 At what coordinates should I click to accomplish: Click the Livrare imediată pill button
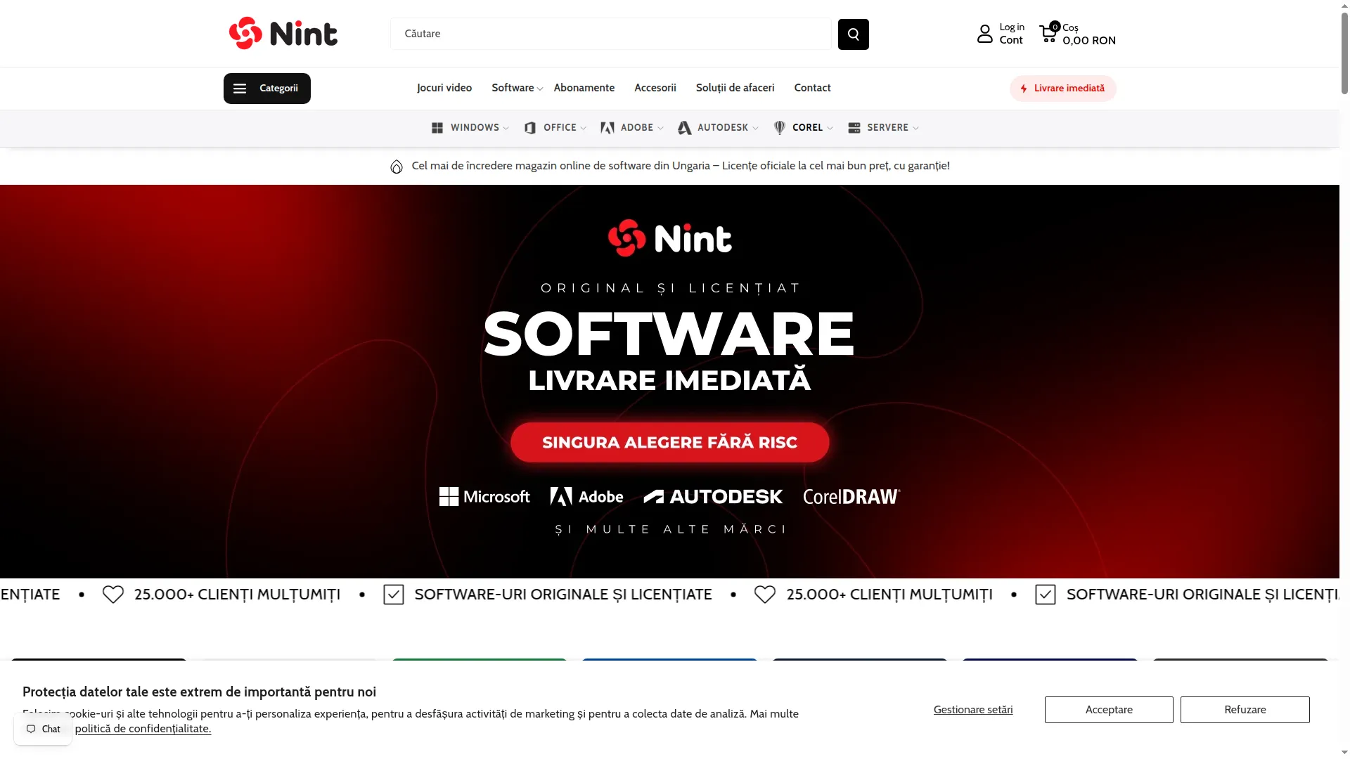(1063, 89)
